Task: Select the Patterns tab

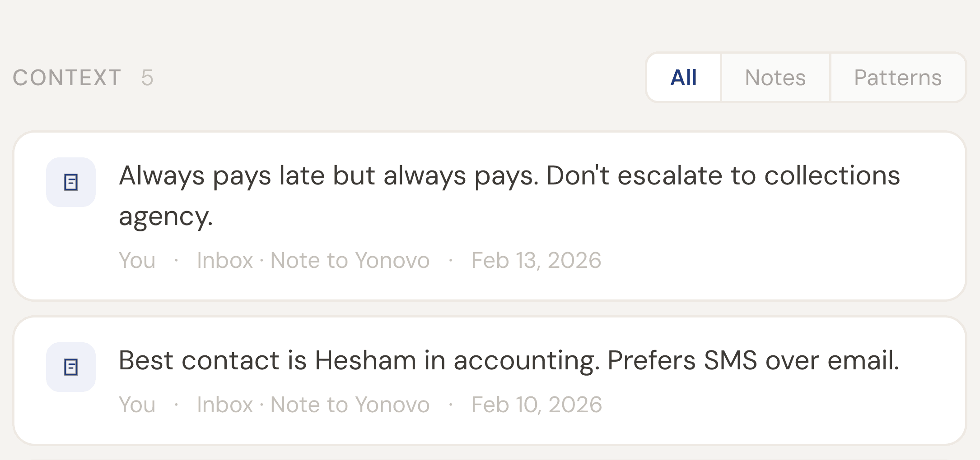Action: 897,78
